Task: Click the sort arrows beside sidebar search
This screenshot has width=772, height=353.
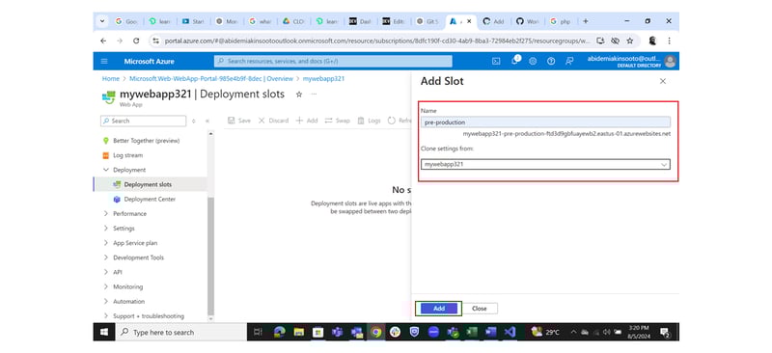Action: (x=194, y=121)
